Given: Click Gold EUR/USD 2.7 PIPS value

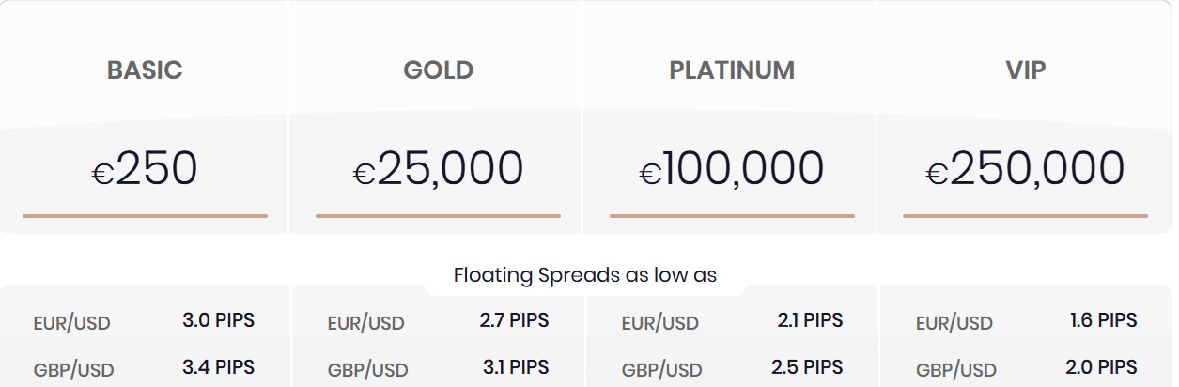Looking at the screenshot, I should coord(514,320).
